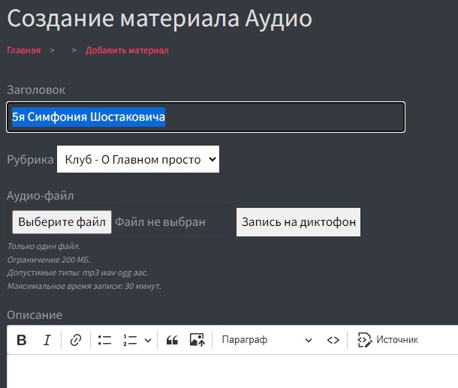This screenshot has width=458, height=388.
Task: Click the Максимальное время записи hint
Action: coord(84,286)
